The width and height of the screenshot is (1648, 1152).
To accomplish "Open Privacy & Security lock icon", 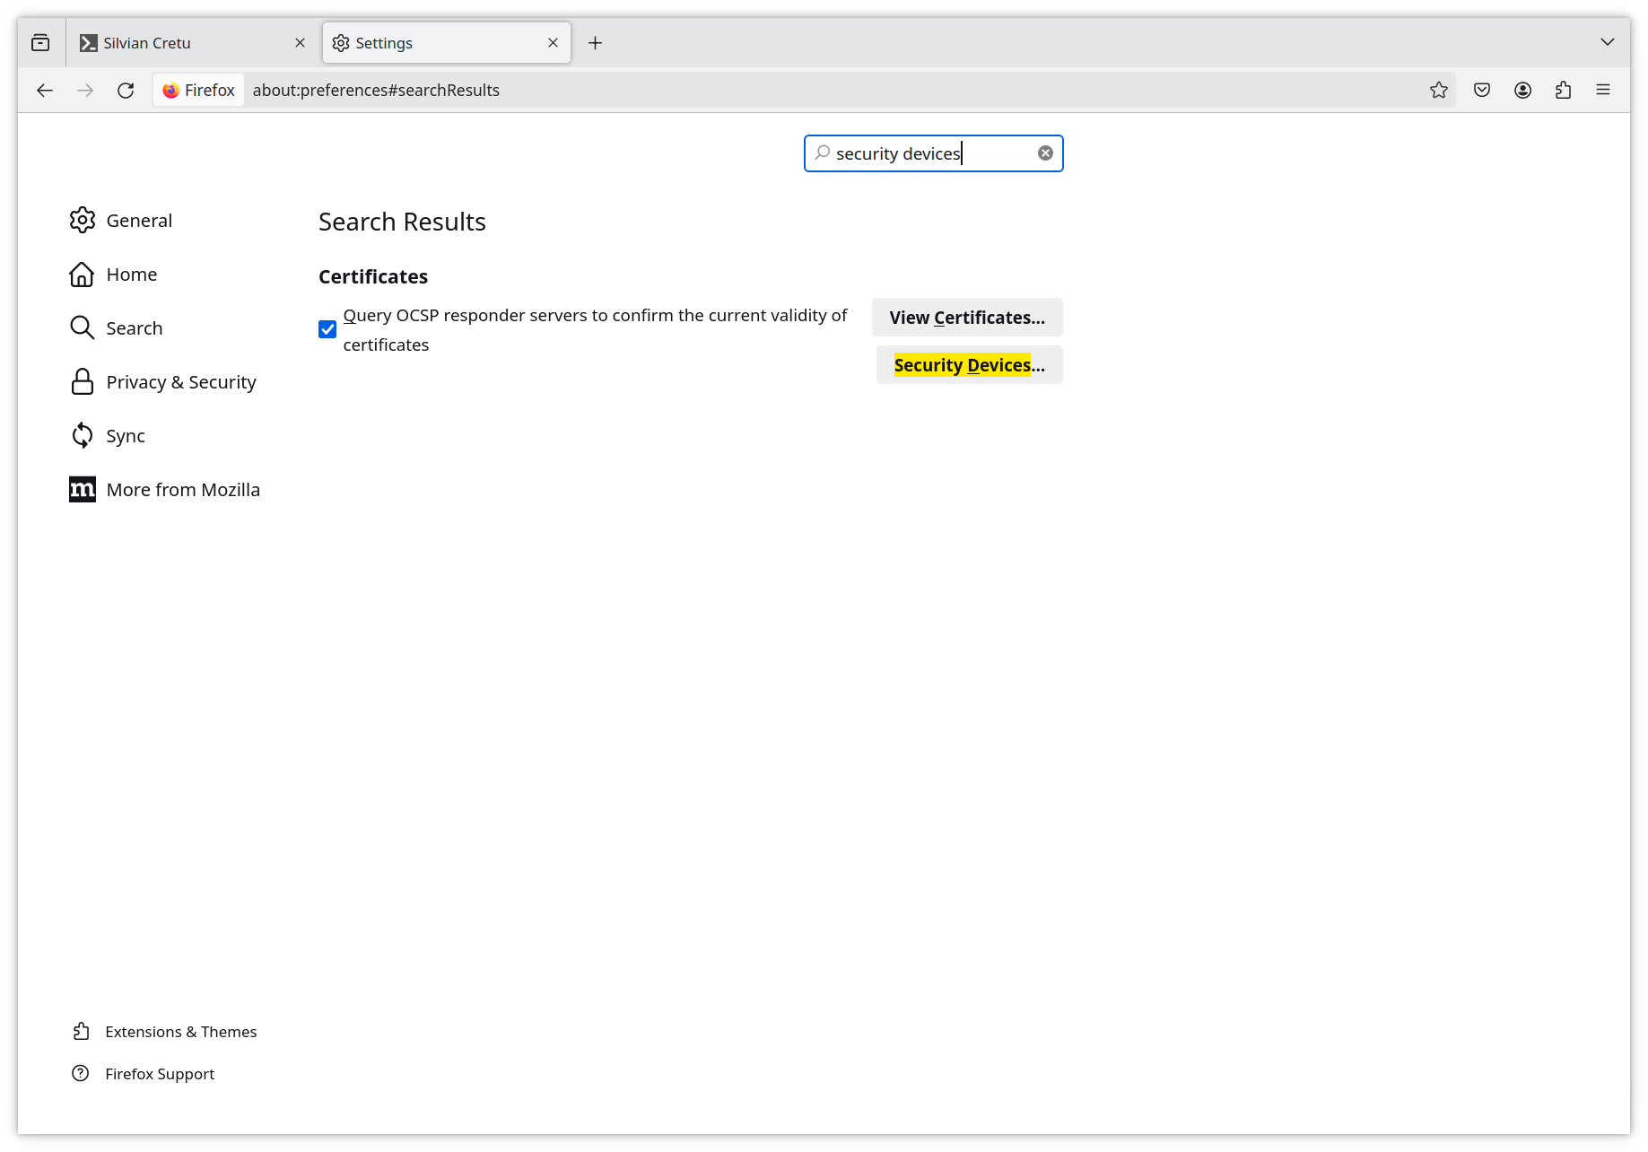I will [x=82, y=381].
